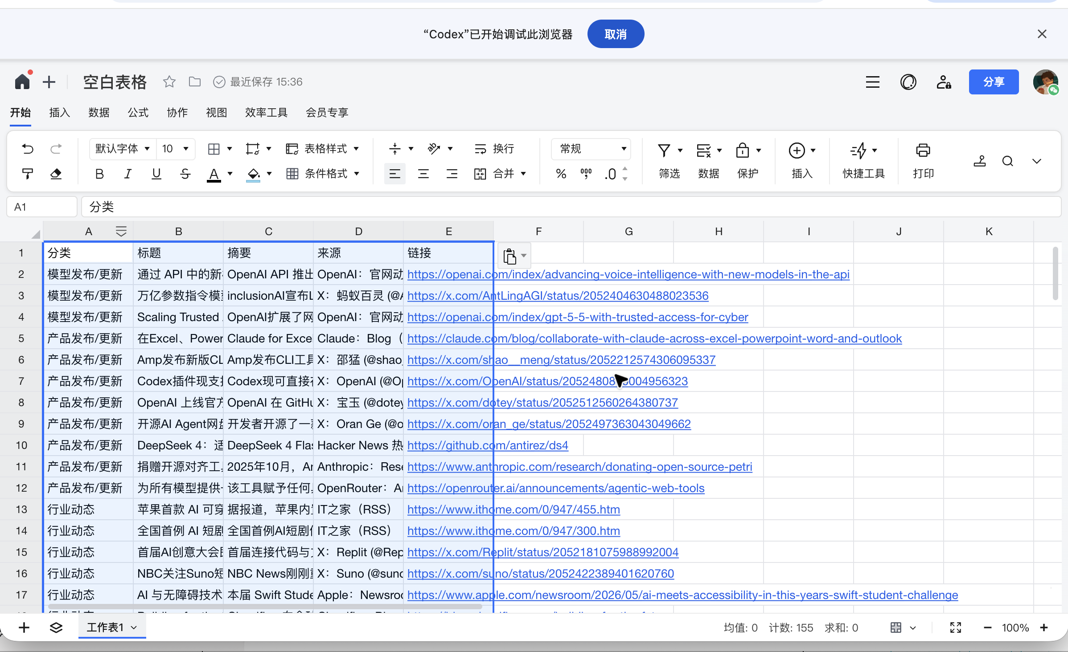
Task: Apply fill color with paint bucket
Action: click(253, 174)
